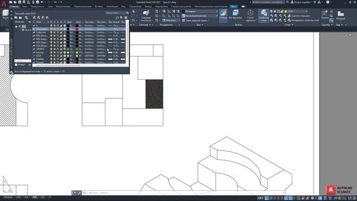Open the Один видовой экран viewport dropdown
This screenshot has width=357, height=201.
[196, 20]
